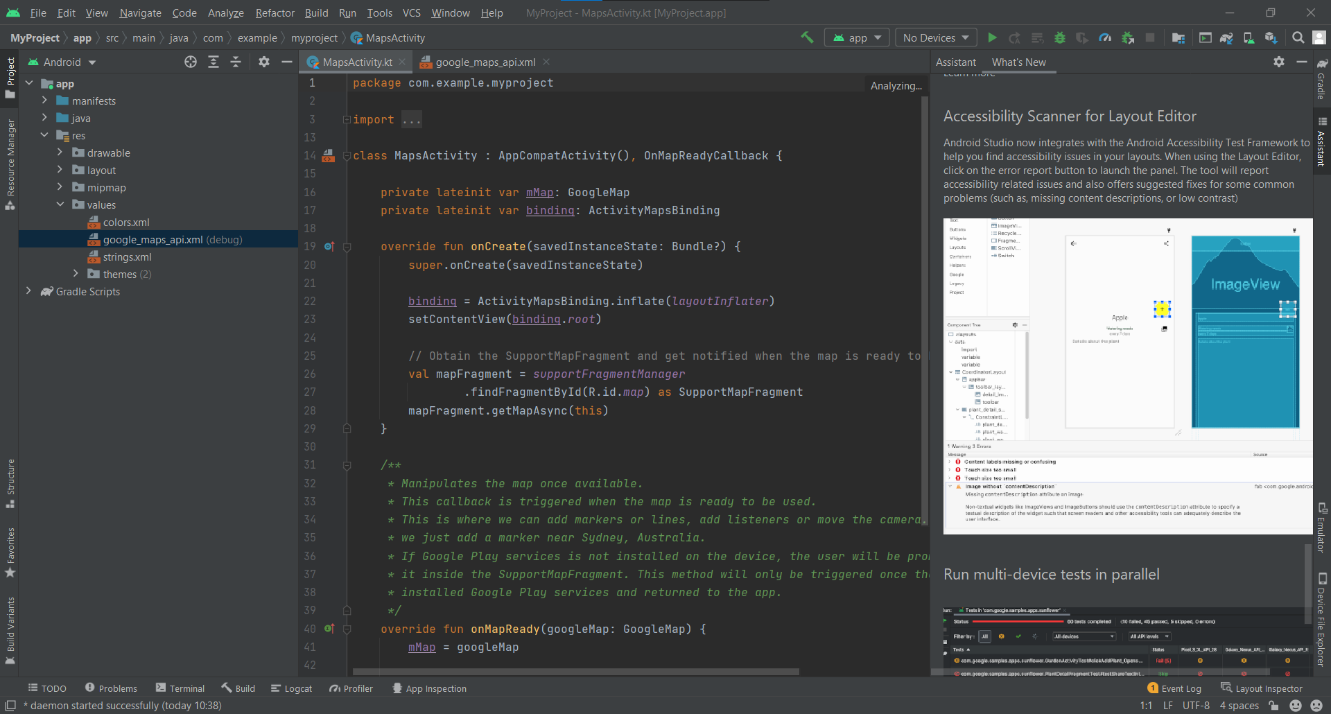1331x714 pixels.
Task: Open the Logcat tool window
Action: tap(291, 688)
